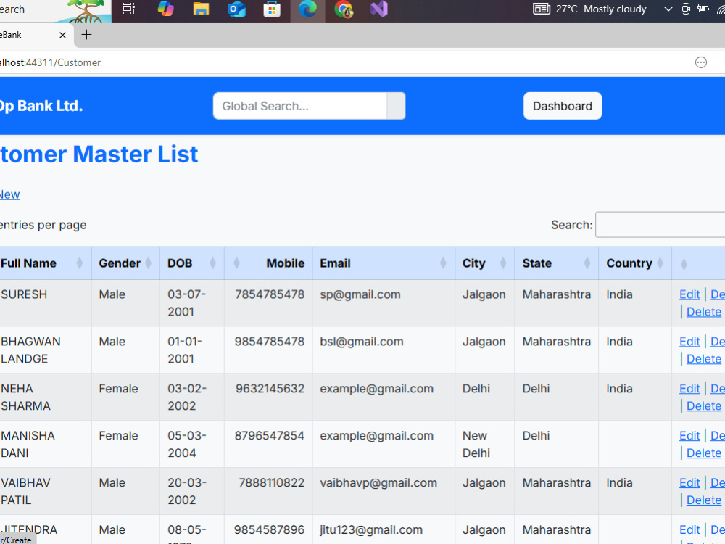Edit the SURESH customer record
Screen dimensions: 725x544
tap(689, 294)
